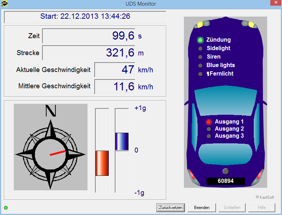Toggle the Blue lights indicator
The width and height of the screenshot is (282, 215).
coord(200,65)
